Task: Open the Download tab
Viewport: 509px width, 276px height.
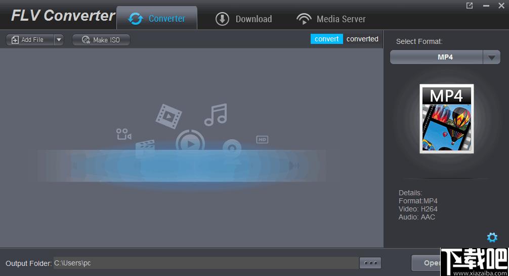Action: [244, 19]
